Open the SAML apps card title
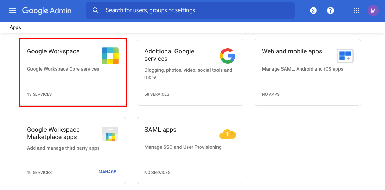The height and width of the screenshot is (190, 385). (x=161, y=130)
